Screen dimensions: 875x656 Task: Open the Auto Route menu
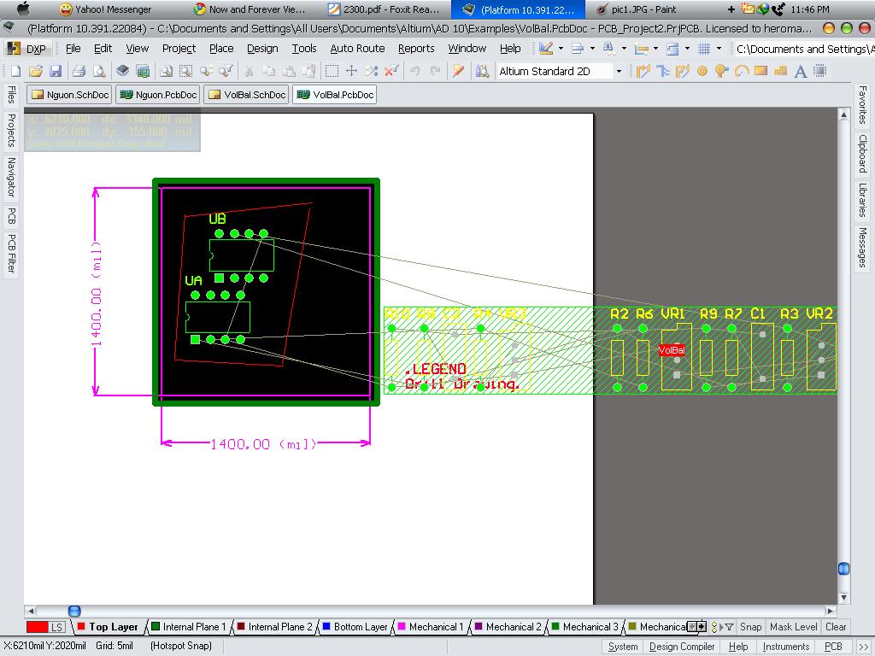pos(357,49)
